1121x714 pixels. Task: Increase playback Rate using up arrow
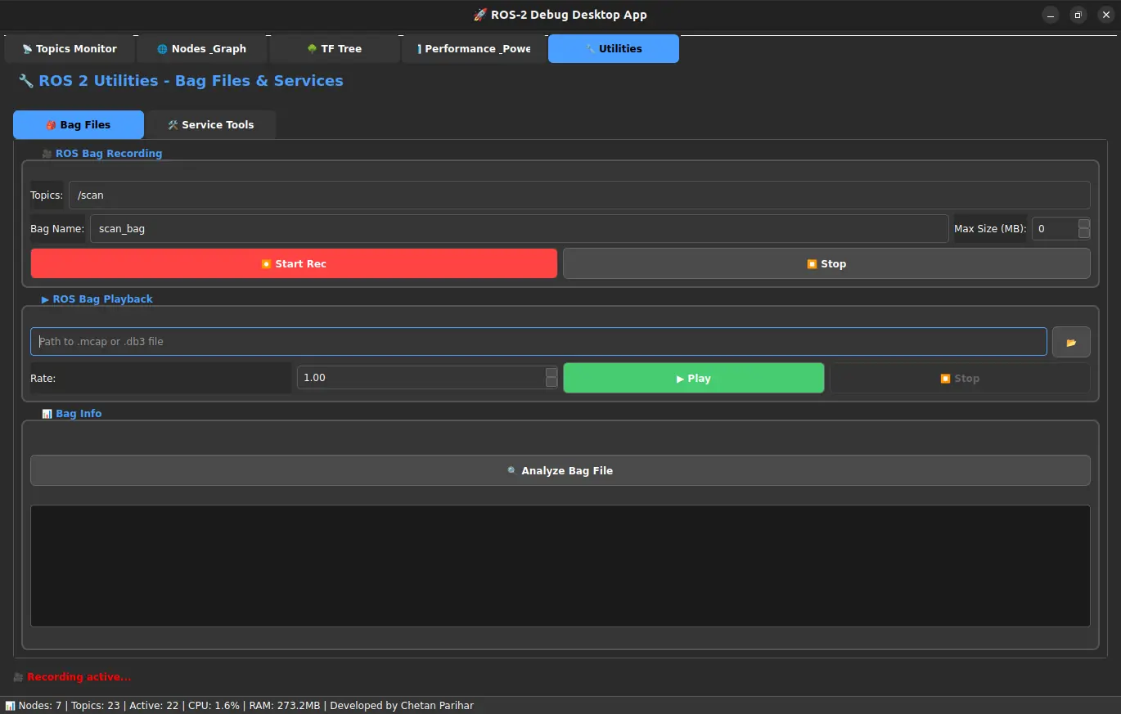[551, 373]
